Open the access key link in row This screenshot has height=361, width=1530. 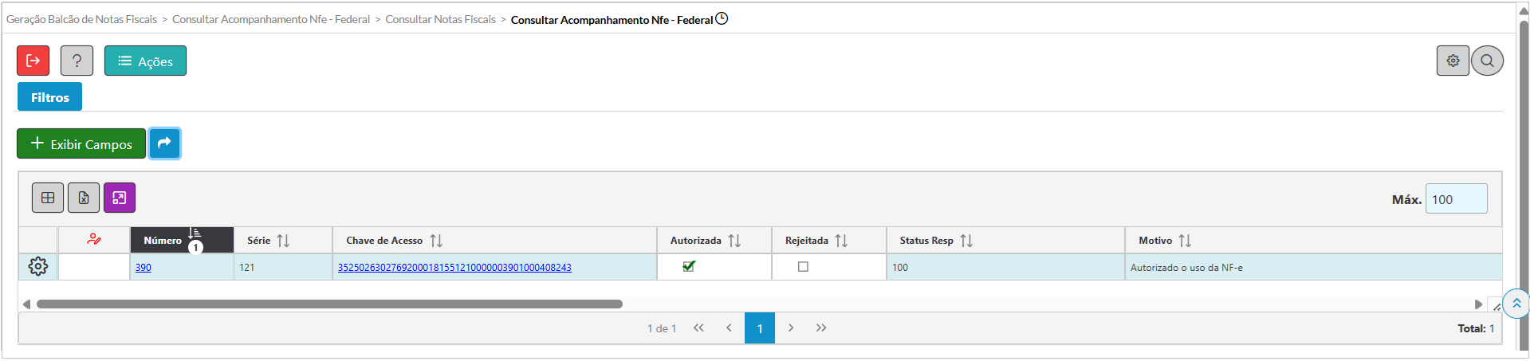click(454, 268)
